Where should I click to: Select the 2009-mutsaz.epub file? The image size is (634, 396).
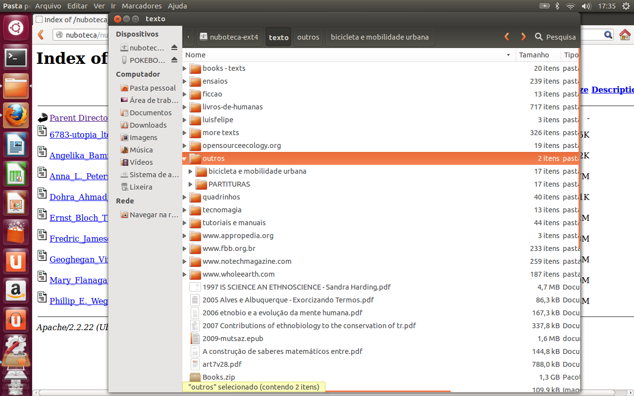[233, 339]
